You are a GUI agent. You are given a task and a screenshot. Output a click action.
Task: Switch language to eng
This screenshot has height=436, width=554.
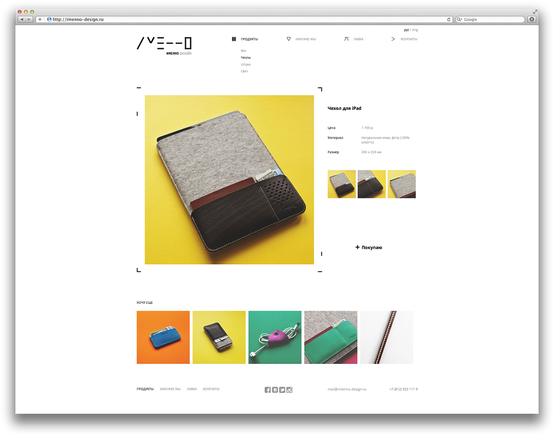(415, 30)
